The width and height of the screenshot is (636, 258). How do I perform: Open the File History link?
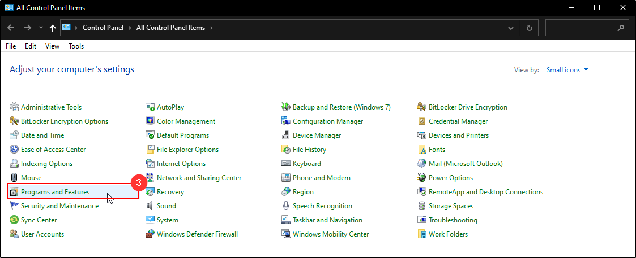(309, 150)
